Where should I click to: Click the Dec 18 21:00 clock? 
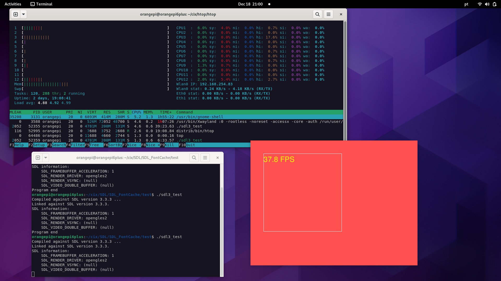(x=250, y=4)
